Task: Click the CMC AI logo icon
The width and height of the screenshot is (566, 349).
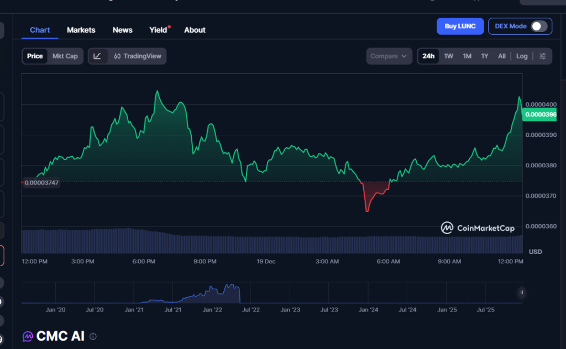Action: coord(28,336)
